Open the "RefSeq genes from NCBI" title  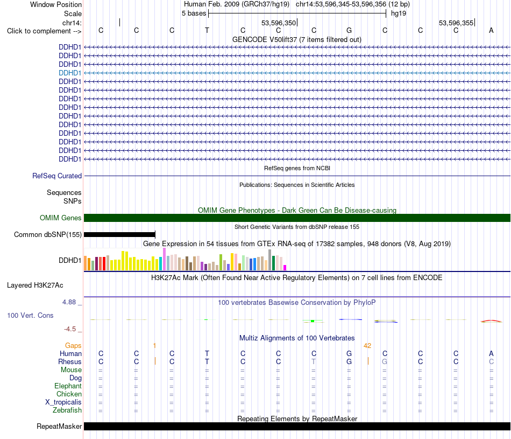coord(297,168)
